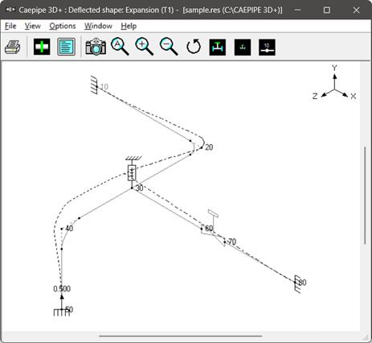Click the green plus graphics toolbar icon
Screen dimensions: 372x343
[x=42, y=47]
